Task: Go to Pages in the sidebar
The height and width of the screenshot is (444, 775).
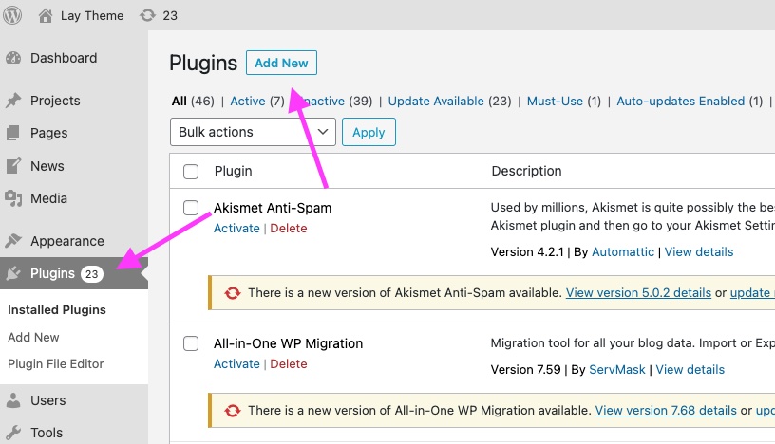Action: click(49, 133)
